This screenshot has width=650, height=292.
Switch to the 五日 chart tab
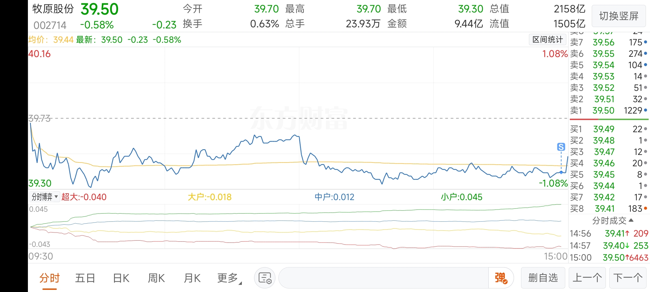coord(85,278)
